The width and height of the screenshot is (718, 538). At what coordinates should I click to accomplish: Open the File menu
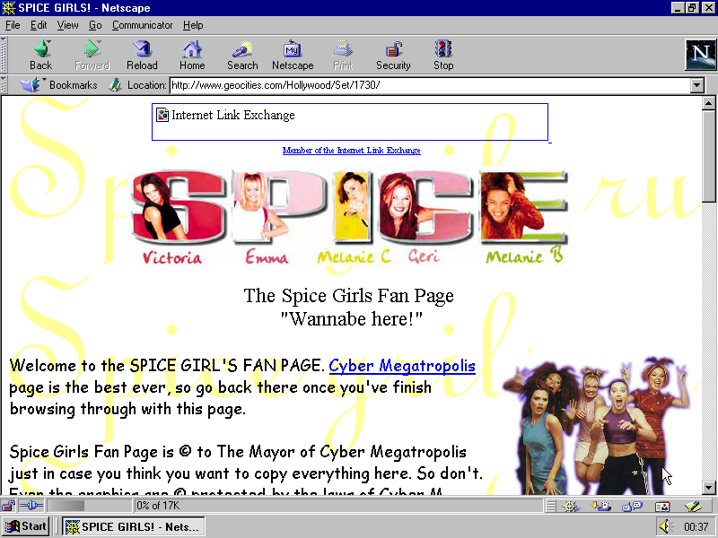(13, 25)
